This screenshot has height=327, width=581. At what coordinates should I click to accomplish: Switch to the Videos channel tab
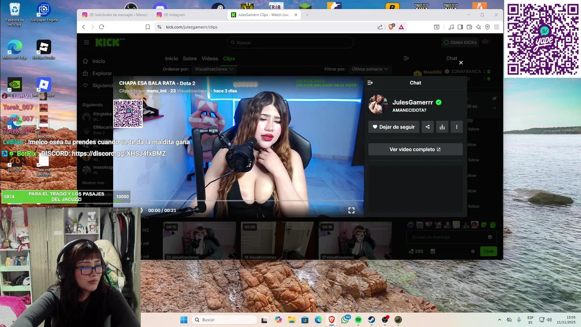tap(210, 59)
